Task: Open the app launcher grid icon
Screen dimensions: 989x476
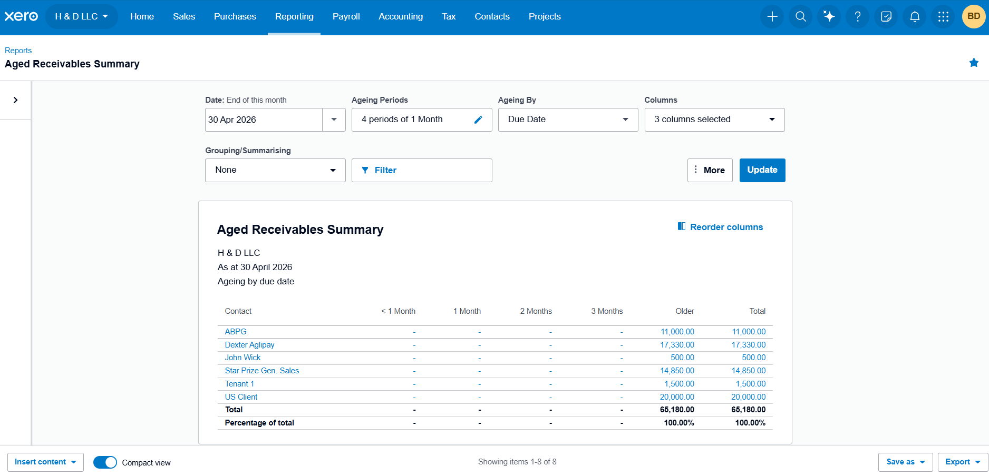Action: pos(943,17)
